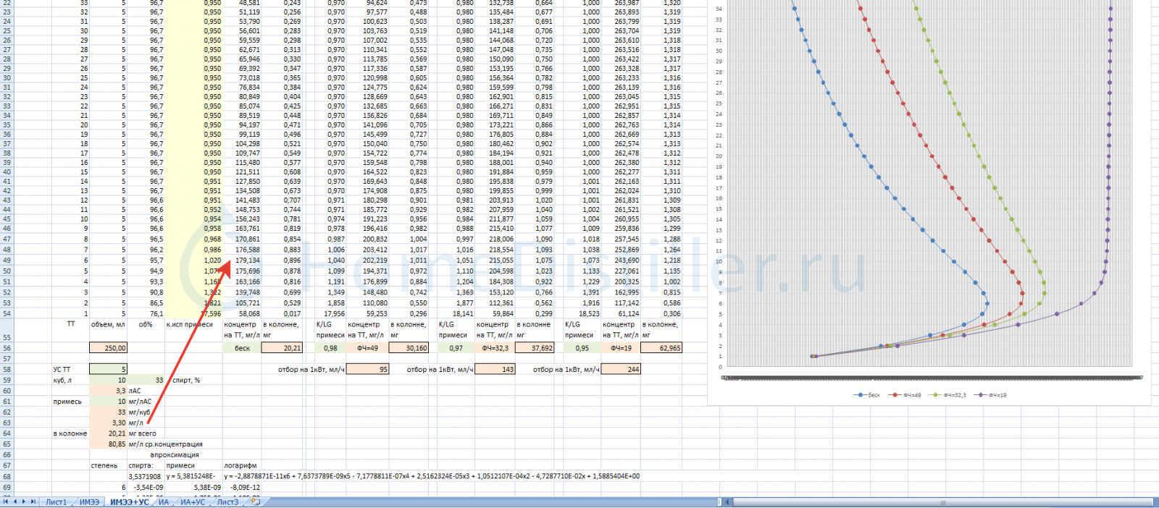Select cell showing 244 мл/ч output rate

pyautogui.click(x=621, y=369)
